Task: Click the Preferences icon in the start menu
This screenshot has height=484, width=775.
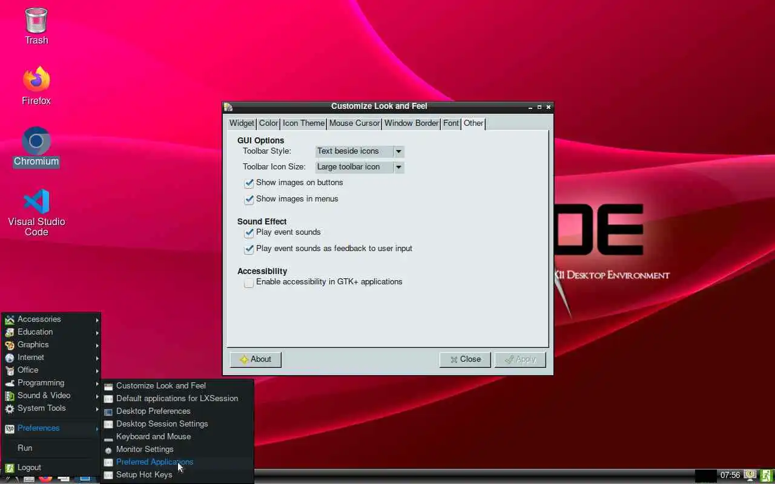Action: click(9, 428)
